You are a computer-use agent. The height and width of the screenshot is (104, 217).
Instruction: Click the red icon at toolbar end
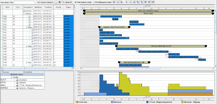point(153,2)
